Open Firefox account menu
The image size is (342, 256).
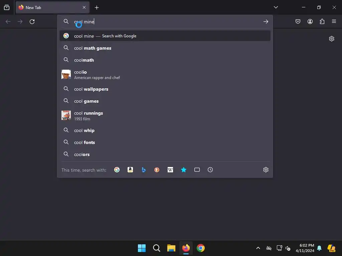pos(310,21)
